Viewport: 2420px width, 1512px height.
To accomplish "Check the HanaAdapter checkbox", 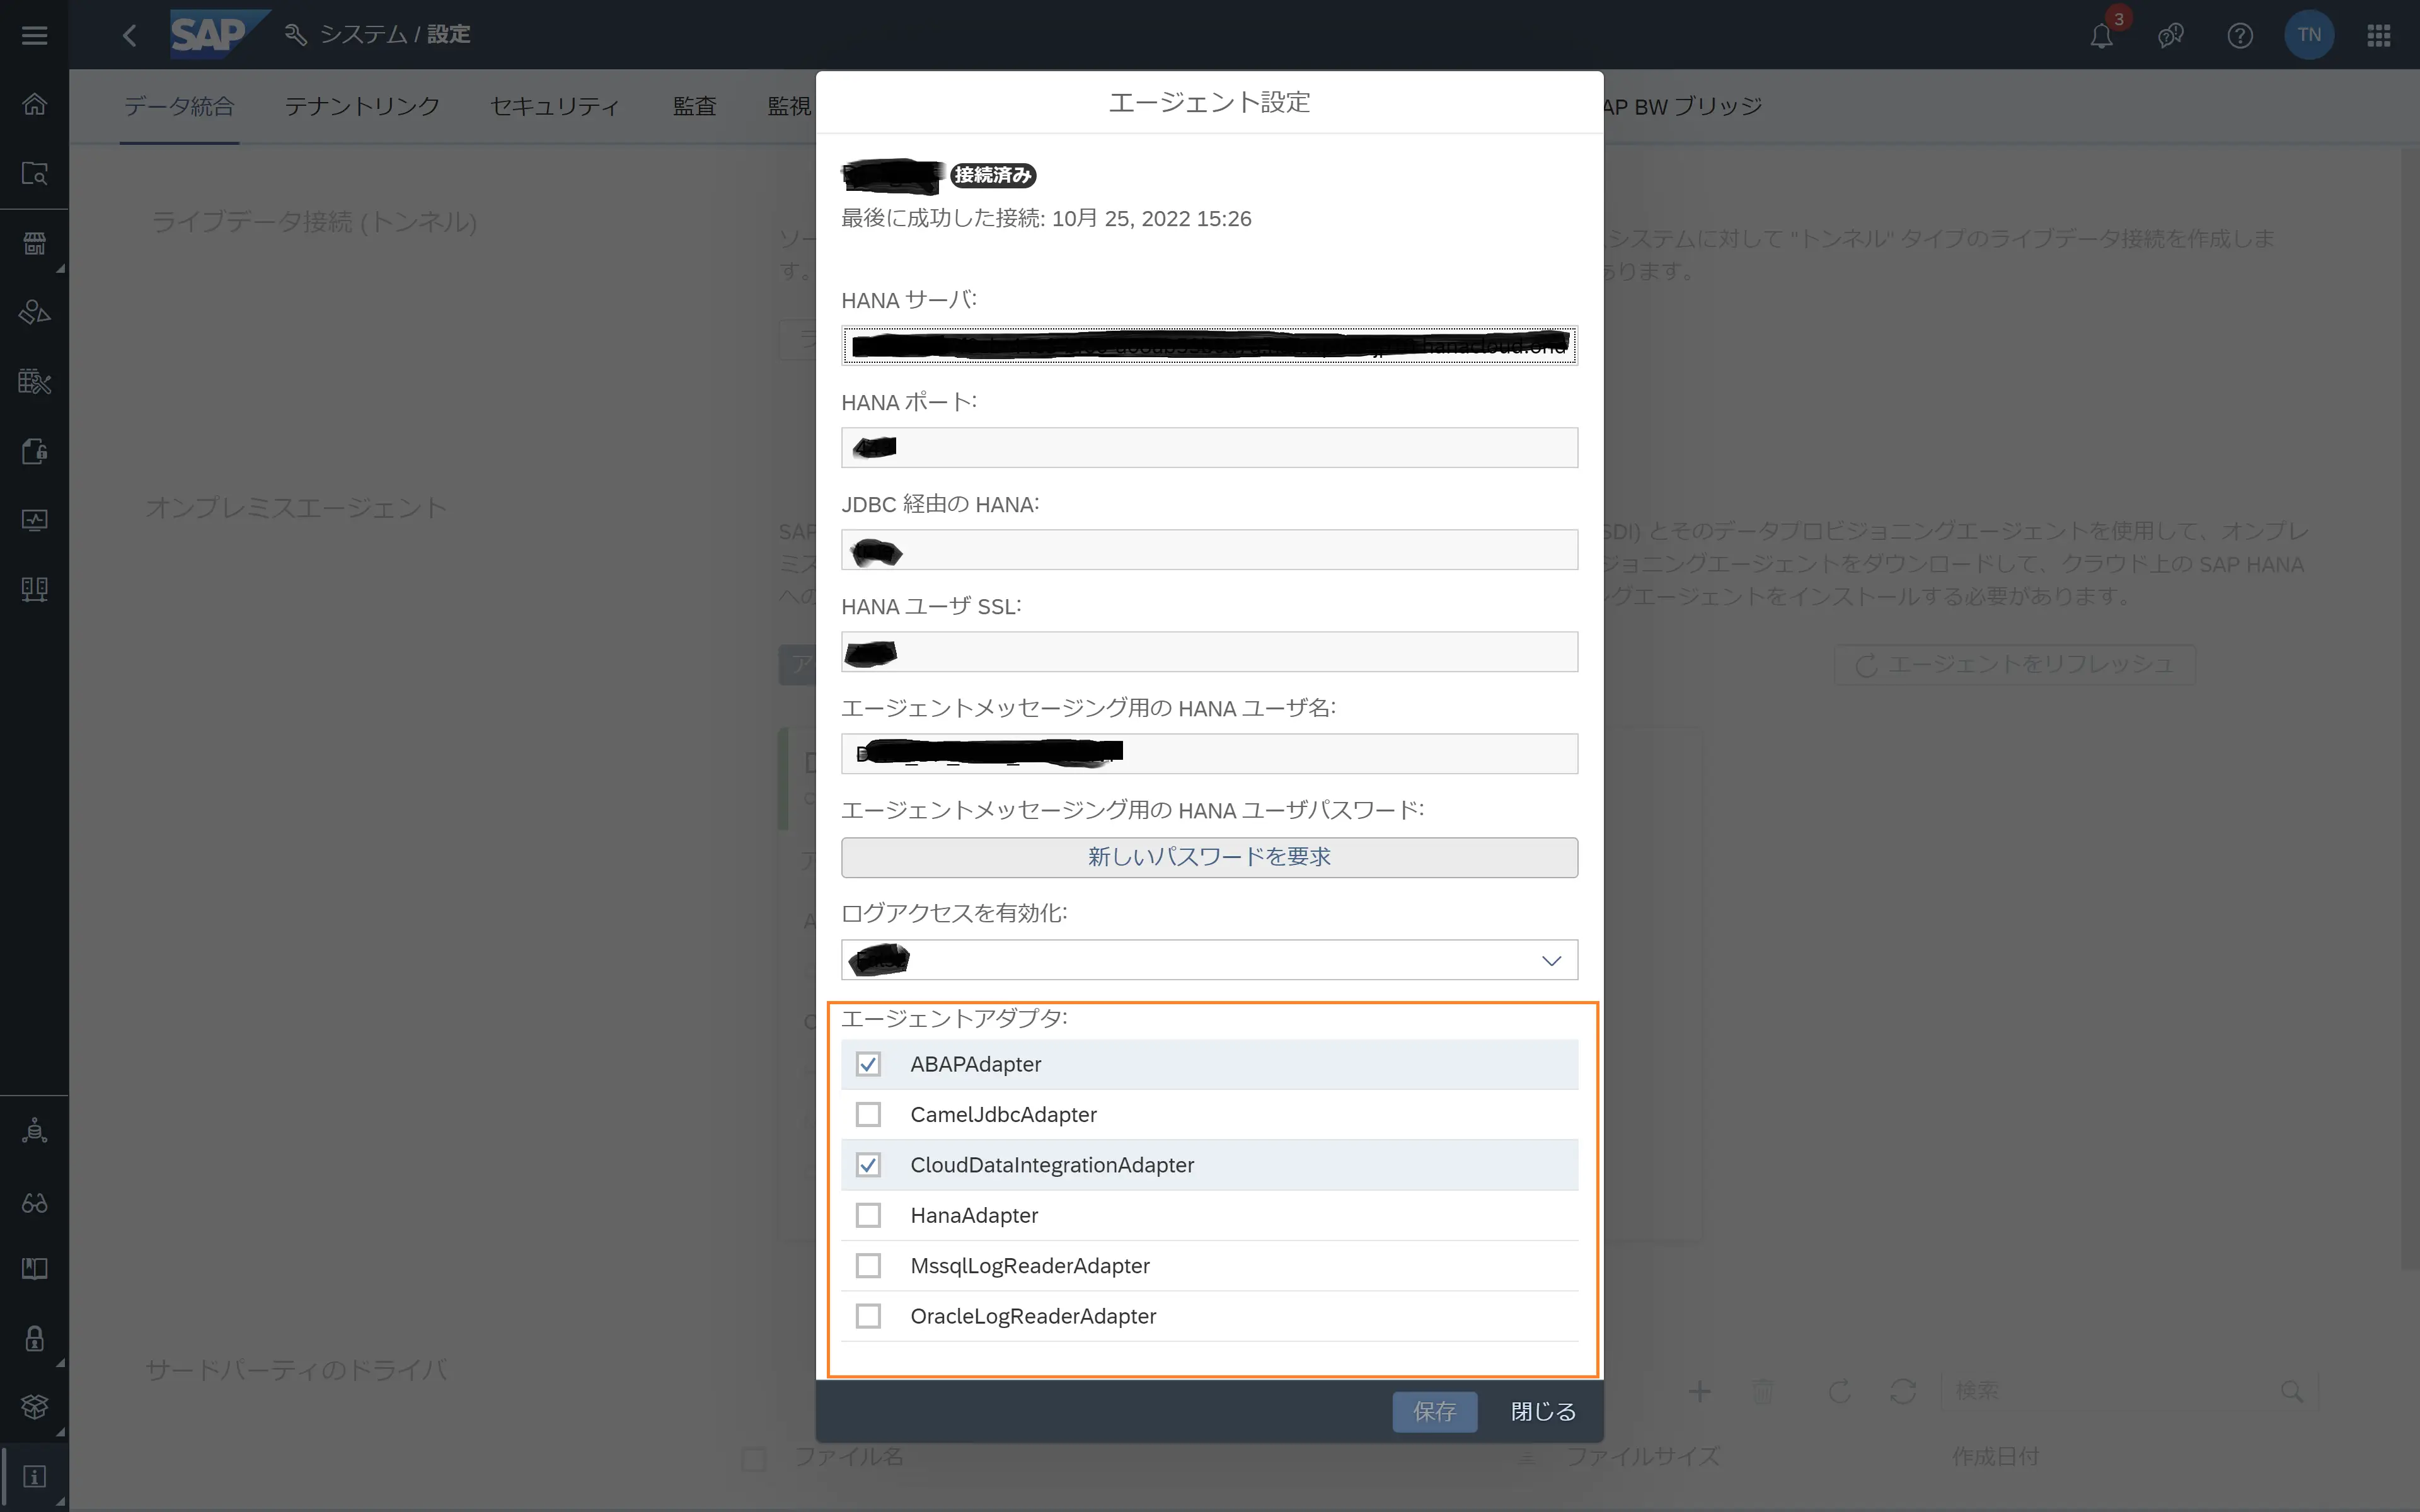I will [x=868, y=1215].
